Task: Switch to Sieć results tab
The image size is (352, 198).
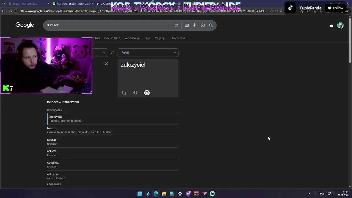Action: click(148, 38)
